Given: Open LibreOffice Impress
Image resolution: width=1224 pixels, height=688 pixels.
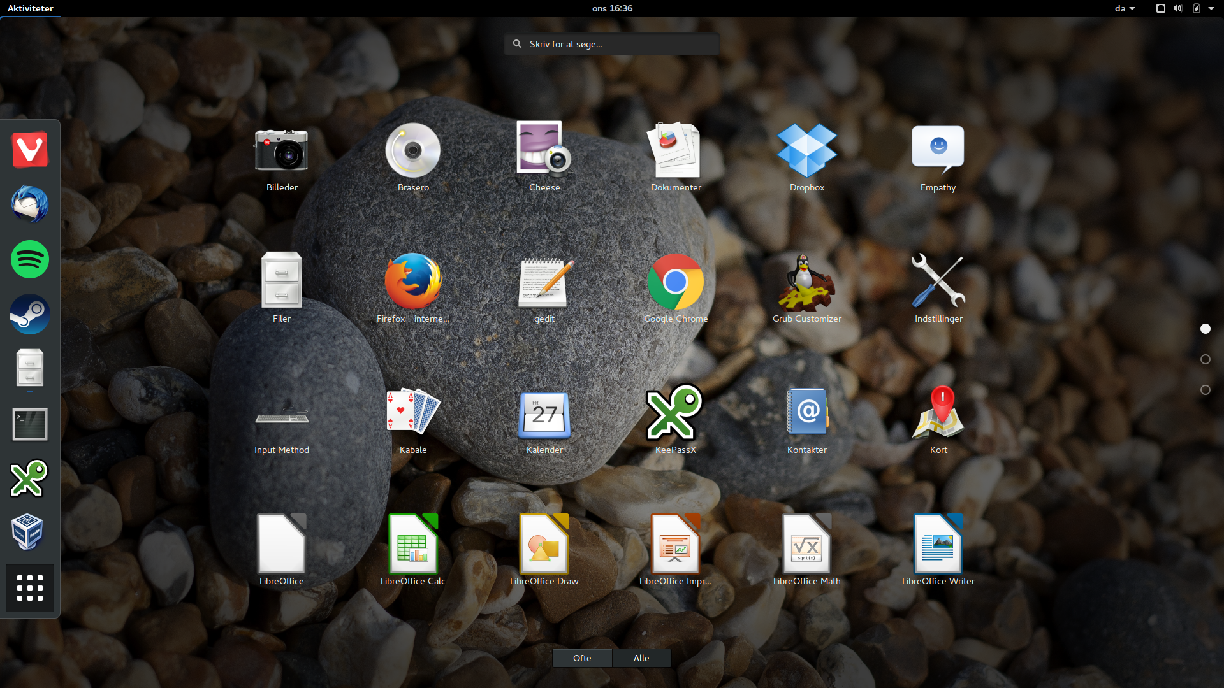Looking at the screenshot, I should (x=676, y=551).
